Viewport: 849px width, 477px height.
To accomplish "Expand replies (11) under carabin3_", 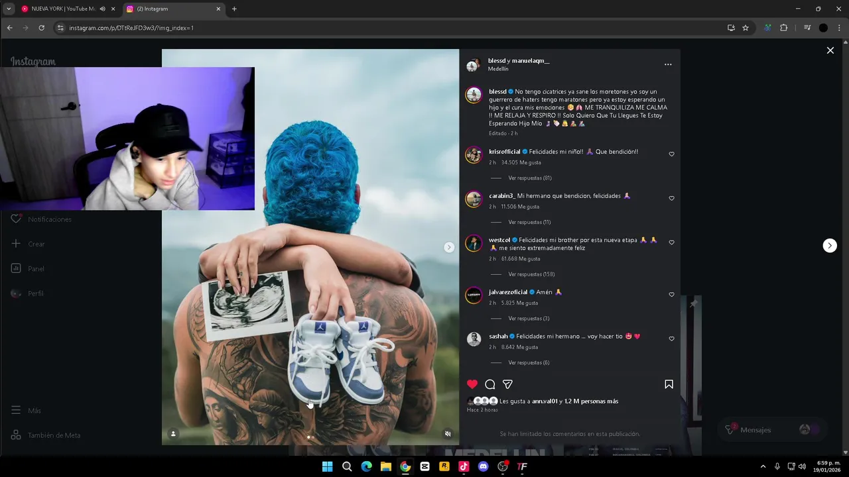I will coord(529,223).
